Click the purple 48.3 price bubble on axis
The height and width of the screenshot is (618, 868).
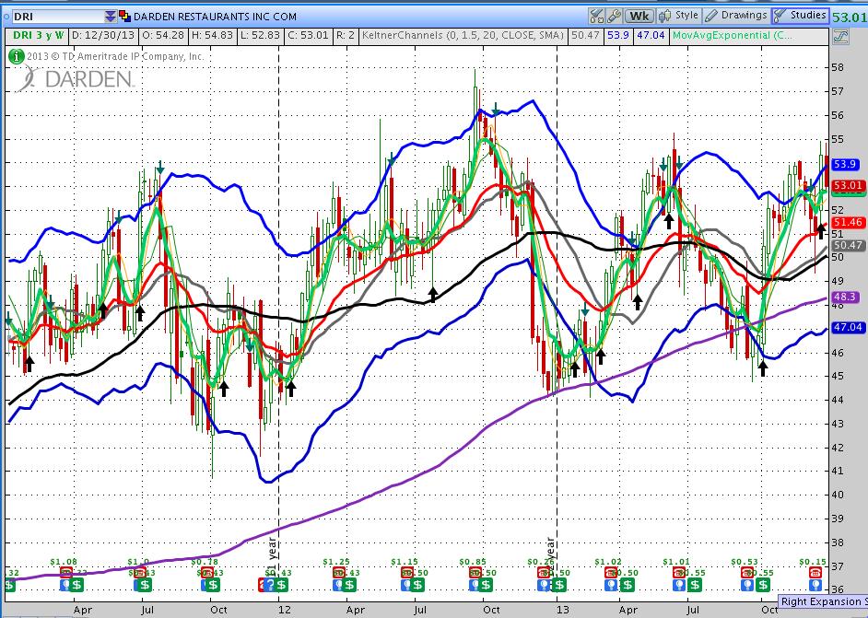point(845,297)
